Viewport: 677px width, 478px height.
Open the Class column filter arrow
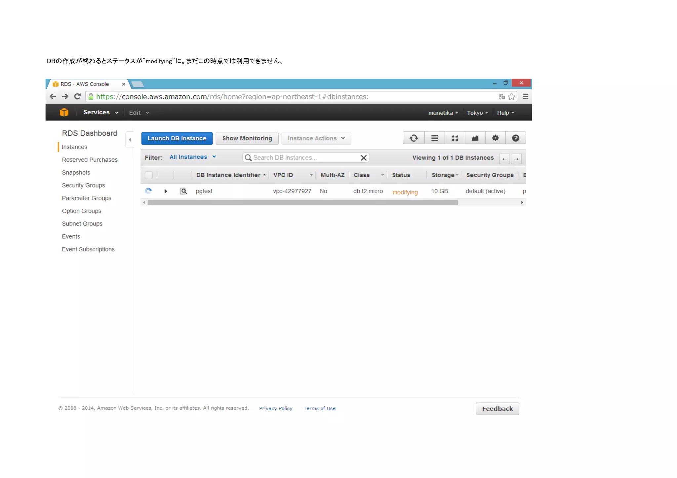tap(382, 175)
